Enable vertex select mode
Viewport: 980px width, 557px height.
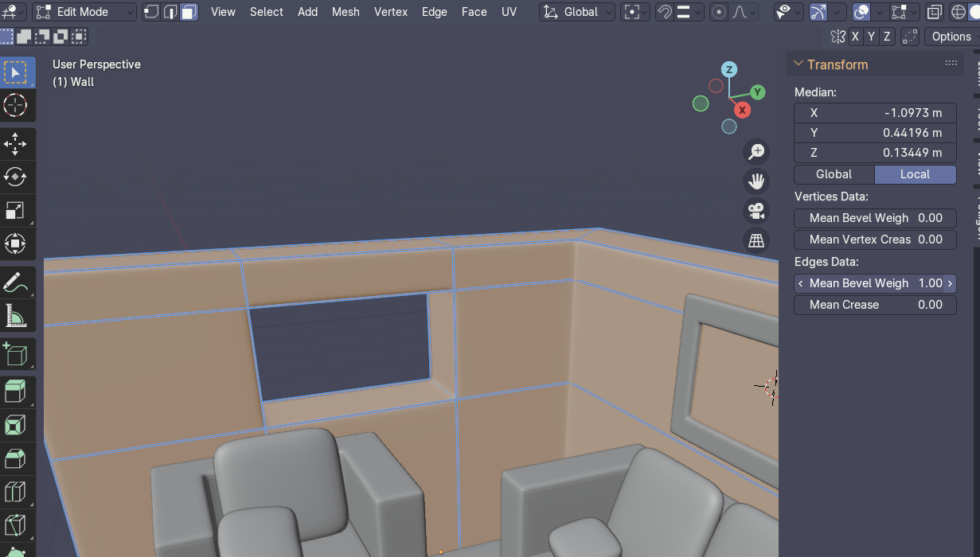(x=150, y=12)
